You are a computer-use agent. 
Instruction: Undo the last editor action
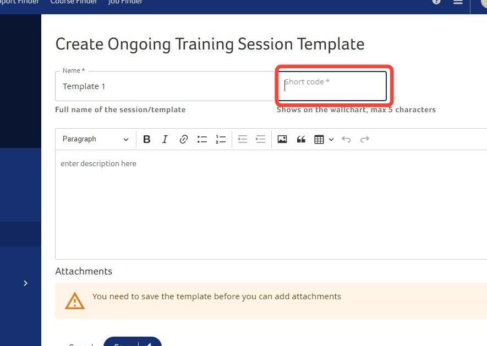tap(346, 139)
